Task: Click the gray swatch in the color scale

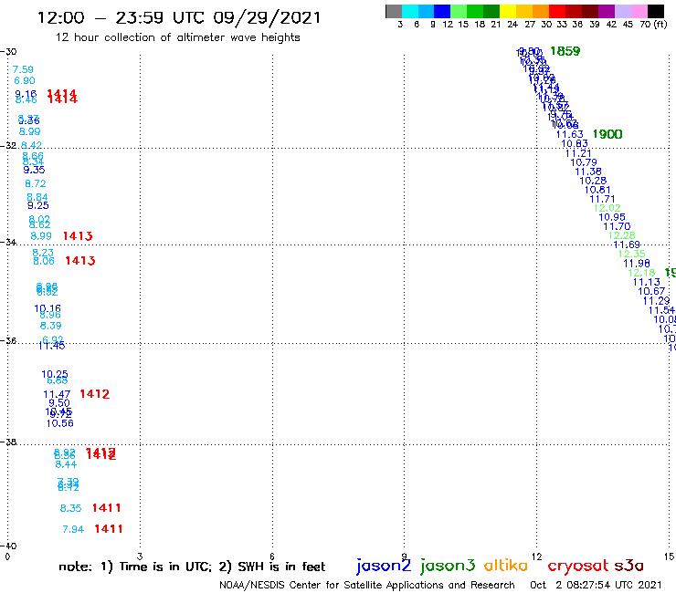Action: click(x=394, y=11)
